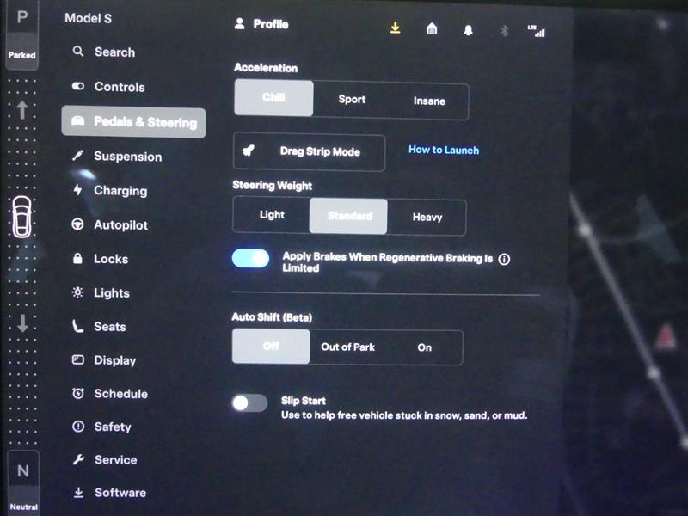
Task: Set Acceleration to Chill
Action: 273,97
